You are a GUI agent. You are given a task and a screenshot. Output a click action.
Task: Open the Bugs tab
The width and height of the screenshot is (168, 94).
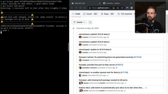coord(108,14)
